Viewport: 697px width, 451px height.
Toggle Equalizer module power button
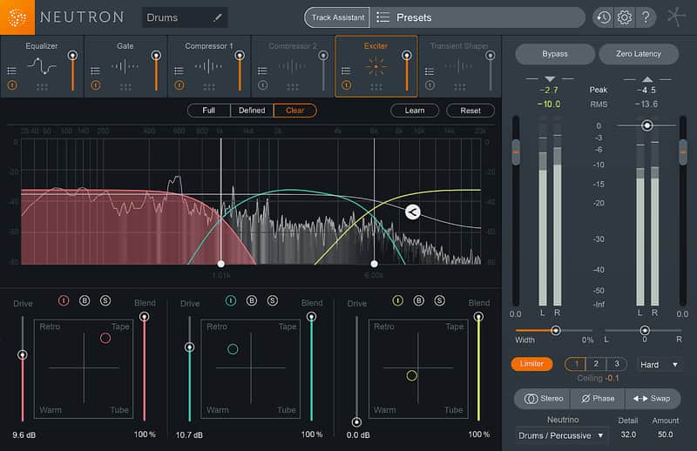pos(12,84)
